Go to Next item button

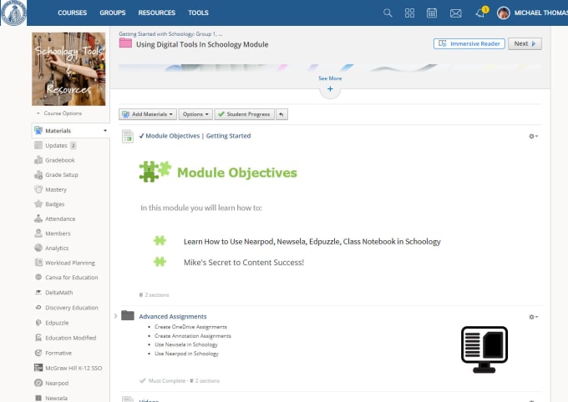525,43
